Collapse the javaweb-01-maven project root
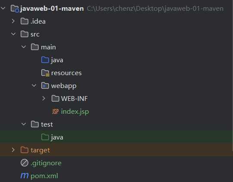This screenshot has height=182, width=233. pyautogui.click(x=3, y=8)
